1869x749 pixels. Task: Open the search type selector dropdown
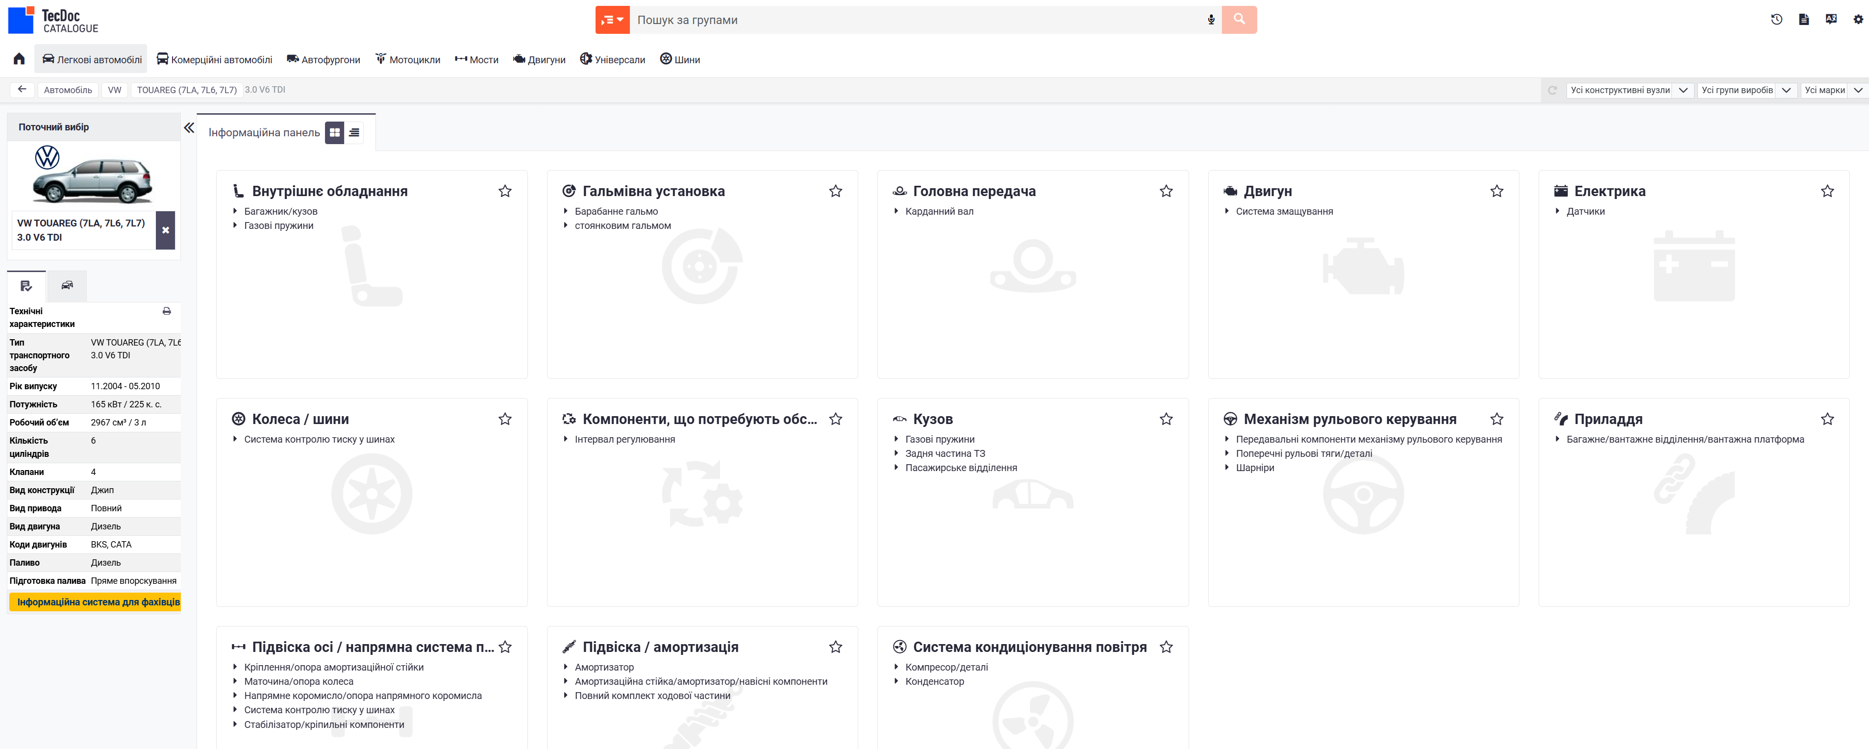(612, 20)
